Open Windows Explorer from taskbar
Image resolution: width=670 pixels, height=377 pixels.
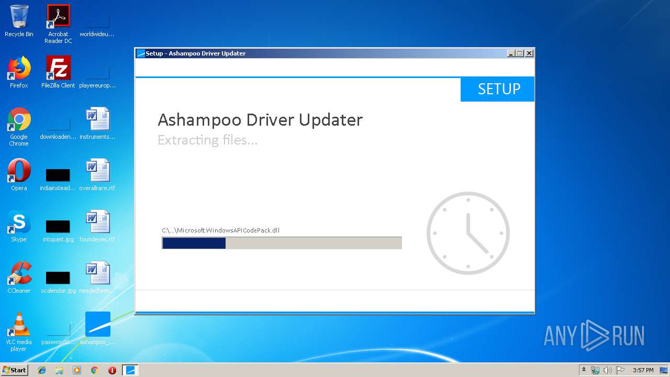(59, 370)
